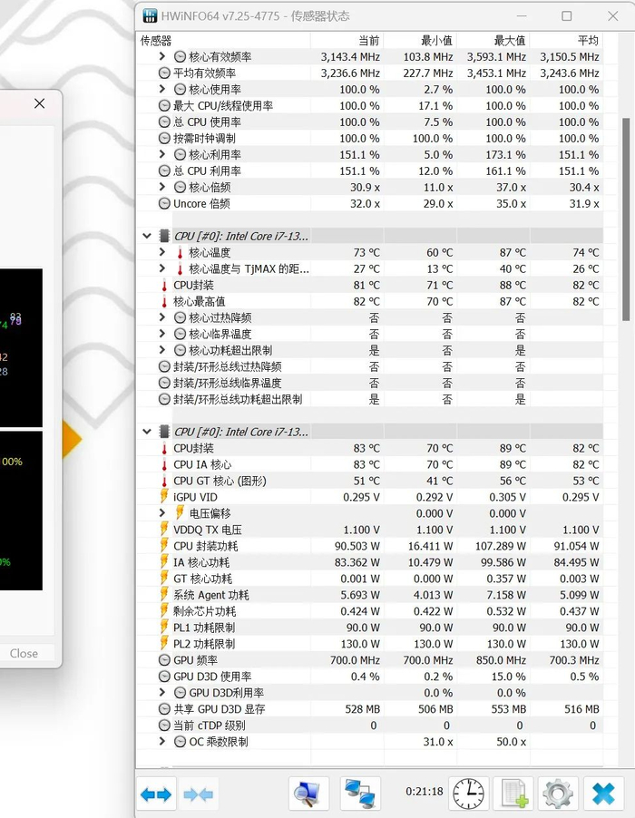Select the GPU D3D 使用率 row label
Viewport: 635px width, 818px height.
tap(212, 677)
